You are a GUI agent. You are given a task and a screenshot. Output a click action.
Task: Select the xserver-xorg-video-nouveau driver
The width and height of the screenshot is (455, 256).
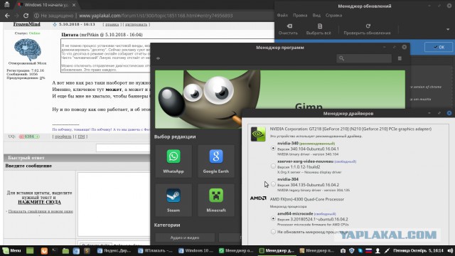point(273,166)
